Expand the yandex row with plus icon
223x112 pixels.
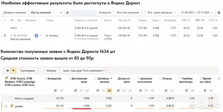[6, 106]
